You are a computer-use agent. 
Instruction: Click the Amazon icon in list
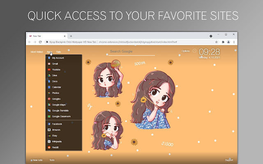click(49, 130)
